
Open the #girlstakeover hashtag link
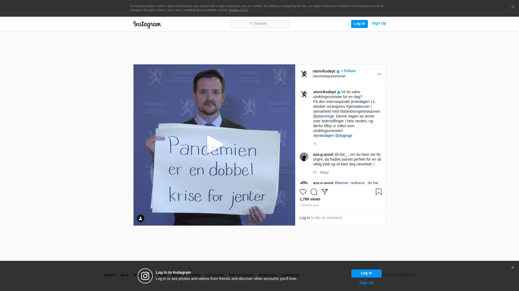(x=358, y=106)
